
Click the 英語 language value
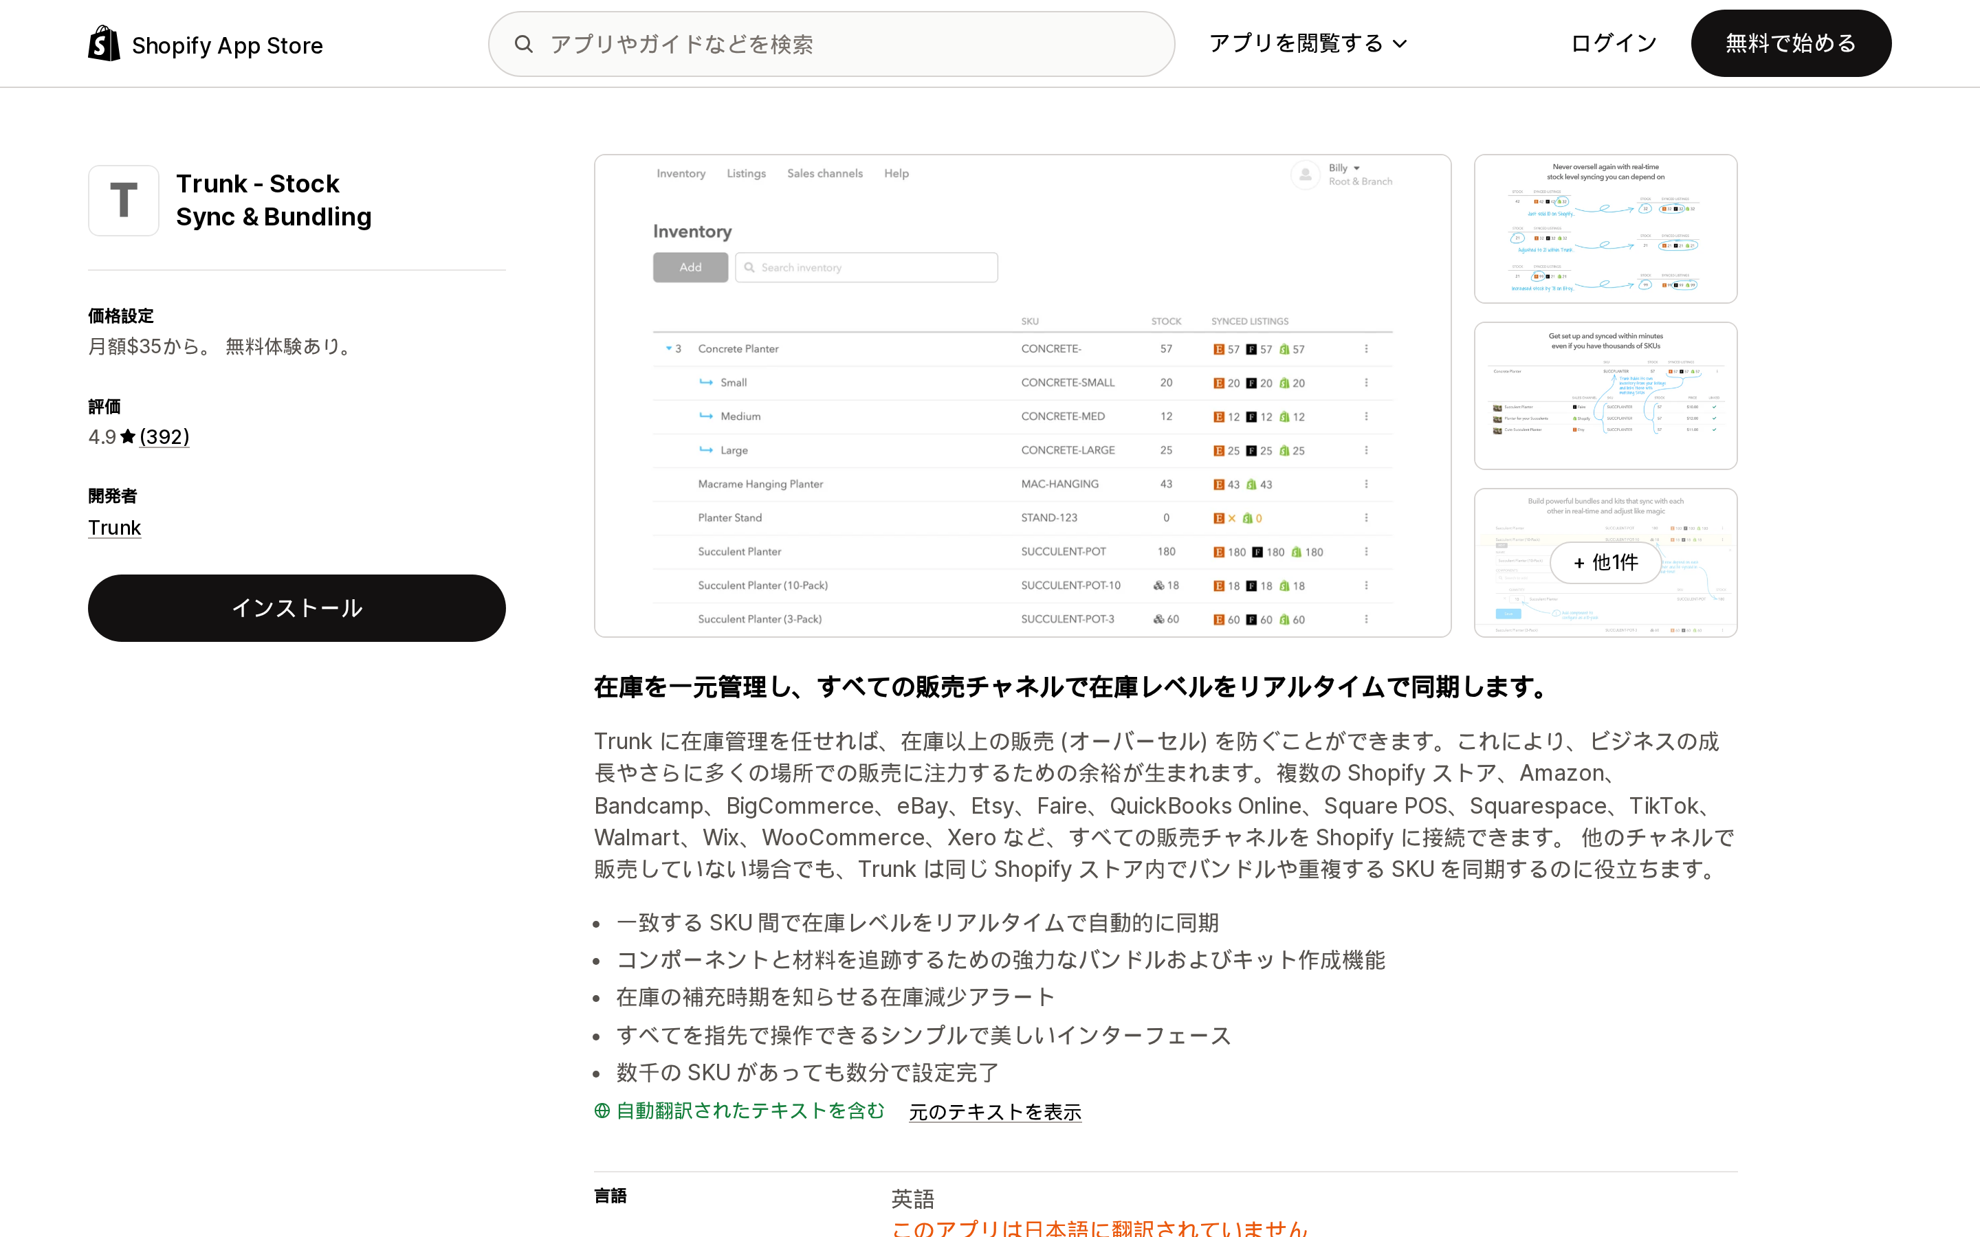pyautogui.click(x=913, y=1199)
